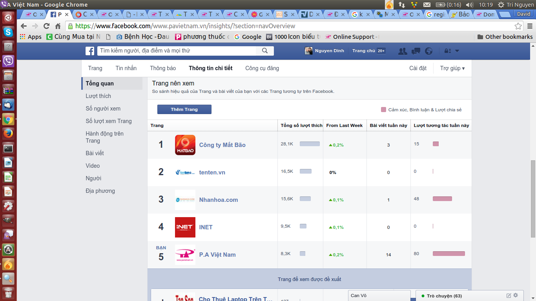This screenshot has height=301, width=536.
Task: Open the Trợ giúp dropdown
Action: [452, 68]
